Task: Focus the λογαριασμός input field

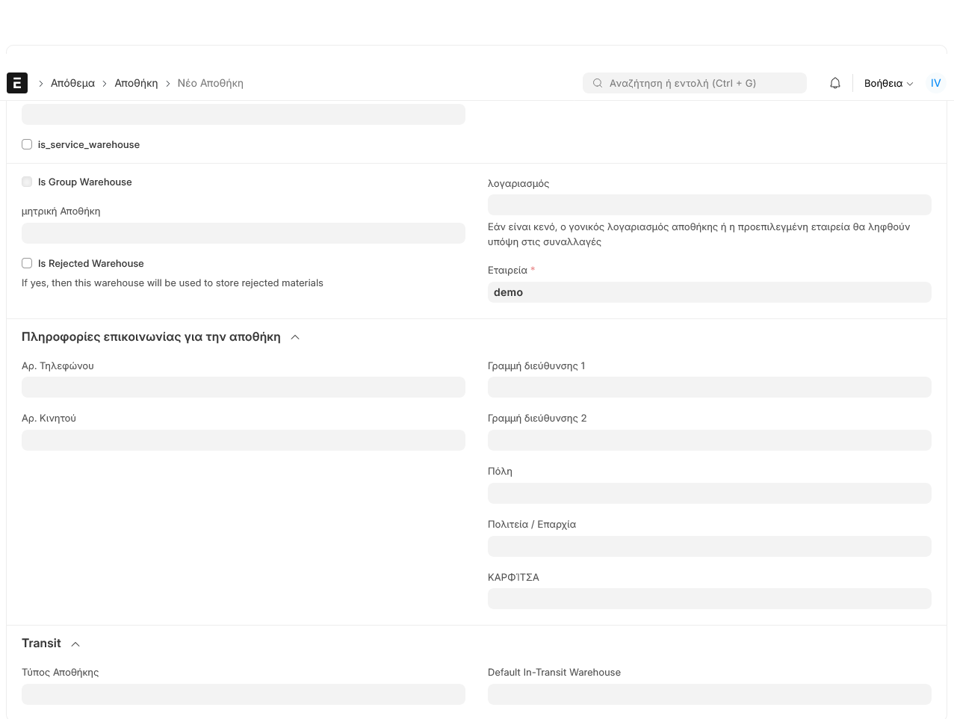Action: click(709, 205)
